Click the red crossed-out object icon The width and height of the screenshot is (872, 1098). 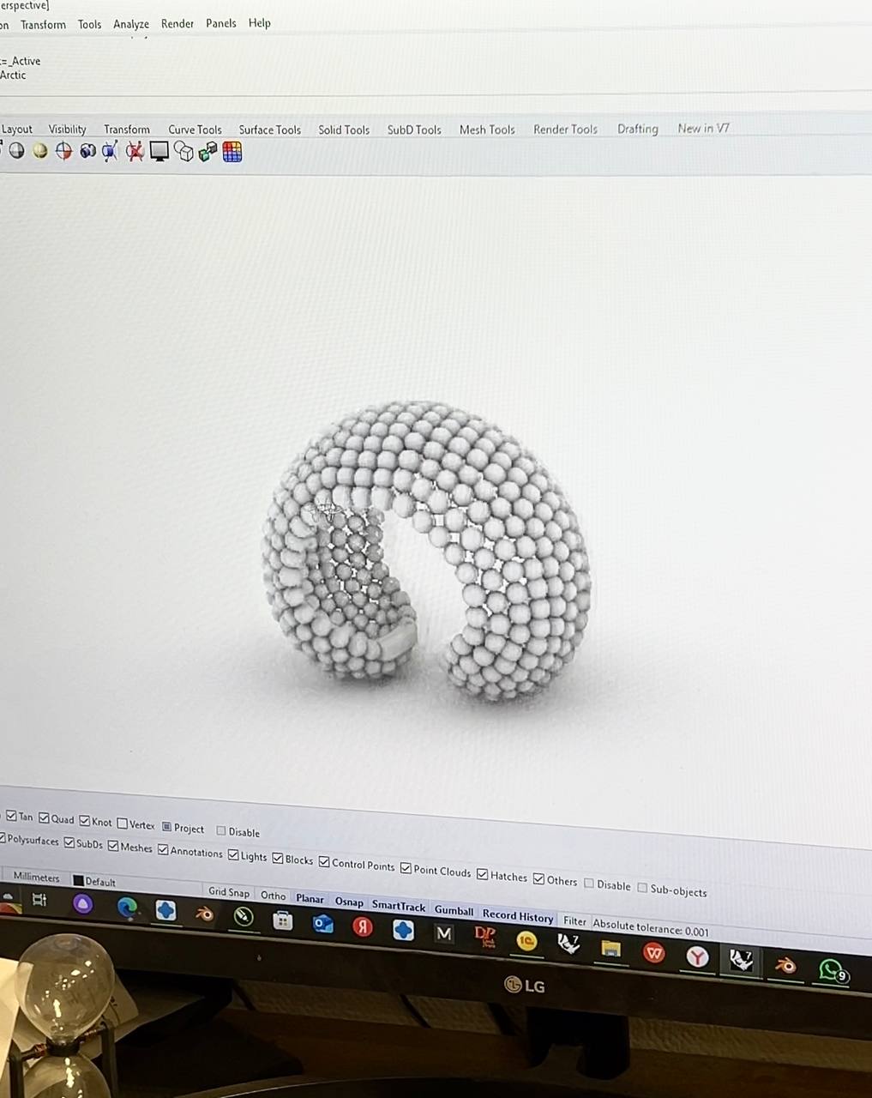134,152
